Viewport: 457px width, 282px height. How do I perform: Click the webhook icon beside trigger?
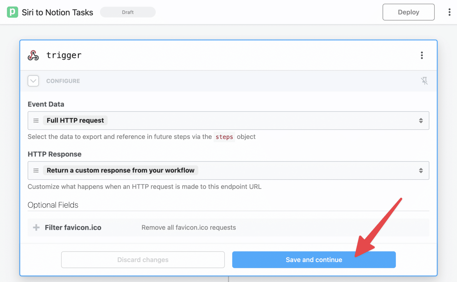33,55
